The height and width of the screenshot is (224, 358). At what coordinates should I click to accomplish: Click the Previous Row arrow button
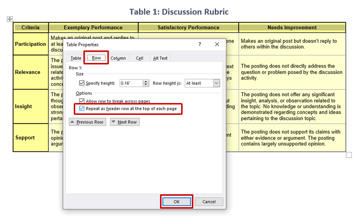click(x=87, y=122)
